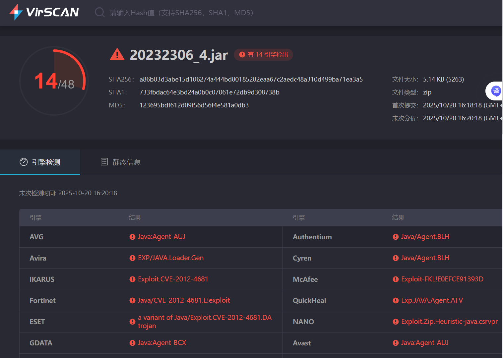
Task: Click alert icon in McAfee row
Action: [x=396, y=279]
